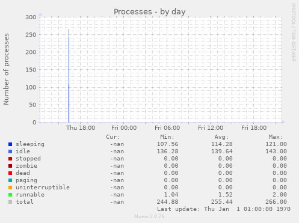This screenshot has height=223, width=299.
Task: Click the 'Fri 00:00' x-axis label
Action: pos(124,128)
